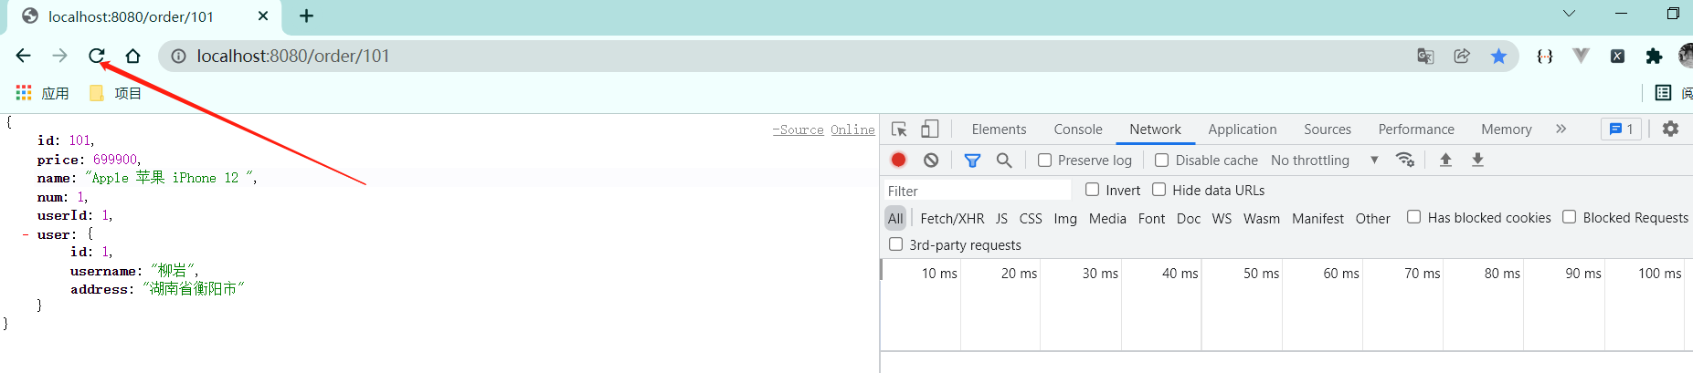This screenshot has width=1693, height=373.
Task: Share this page icon
Action: (x=1462, y=57)
